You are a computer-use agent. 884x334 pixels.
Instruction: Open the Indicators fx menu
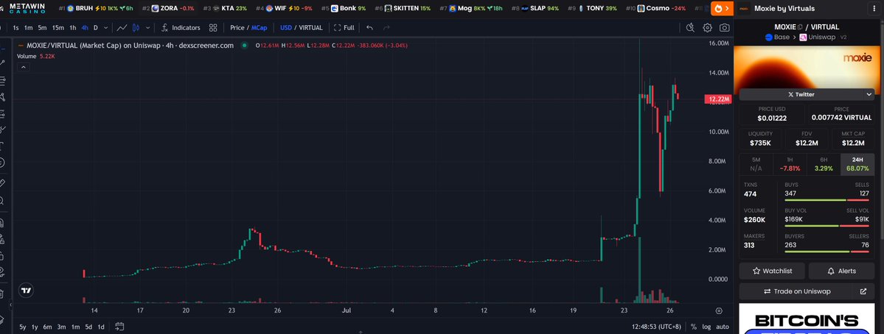pyautogui.click(x=181, y=27)
